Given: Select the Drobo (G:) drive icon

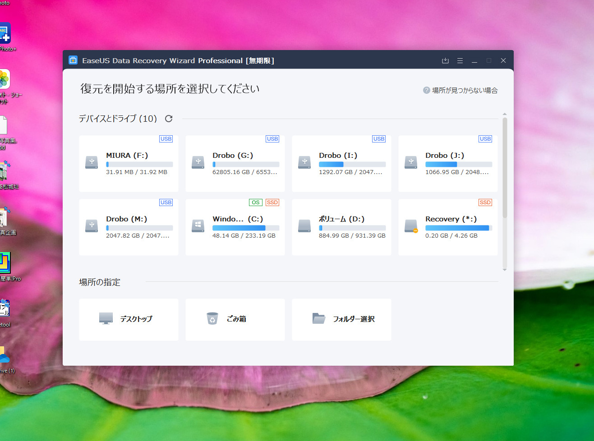Looking at the screenshot, I should click(x=198, y=162).
